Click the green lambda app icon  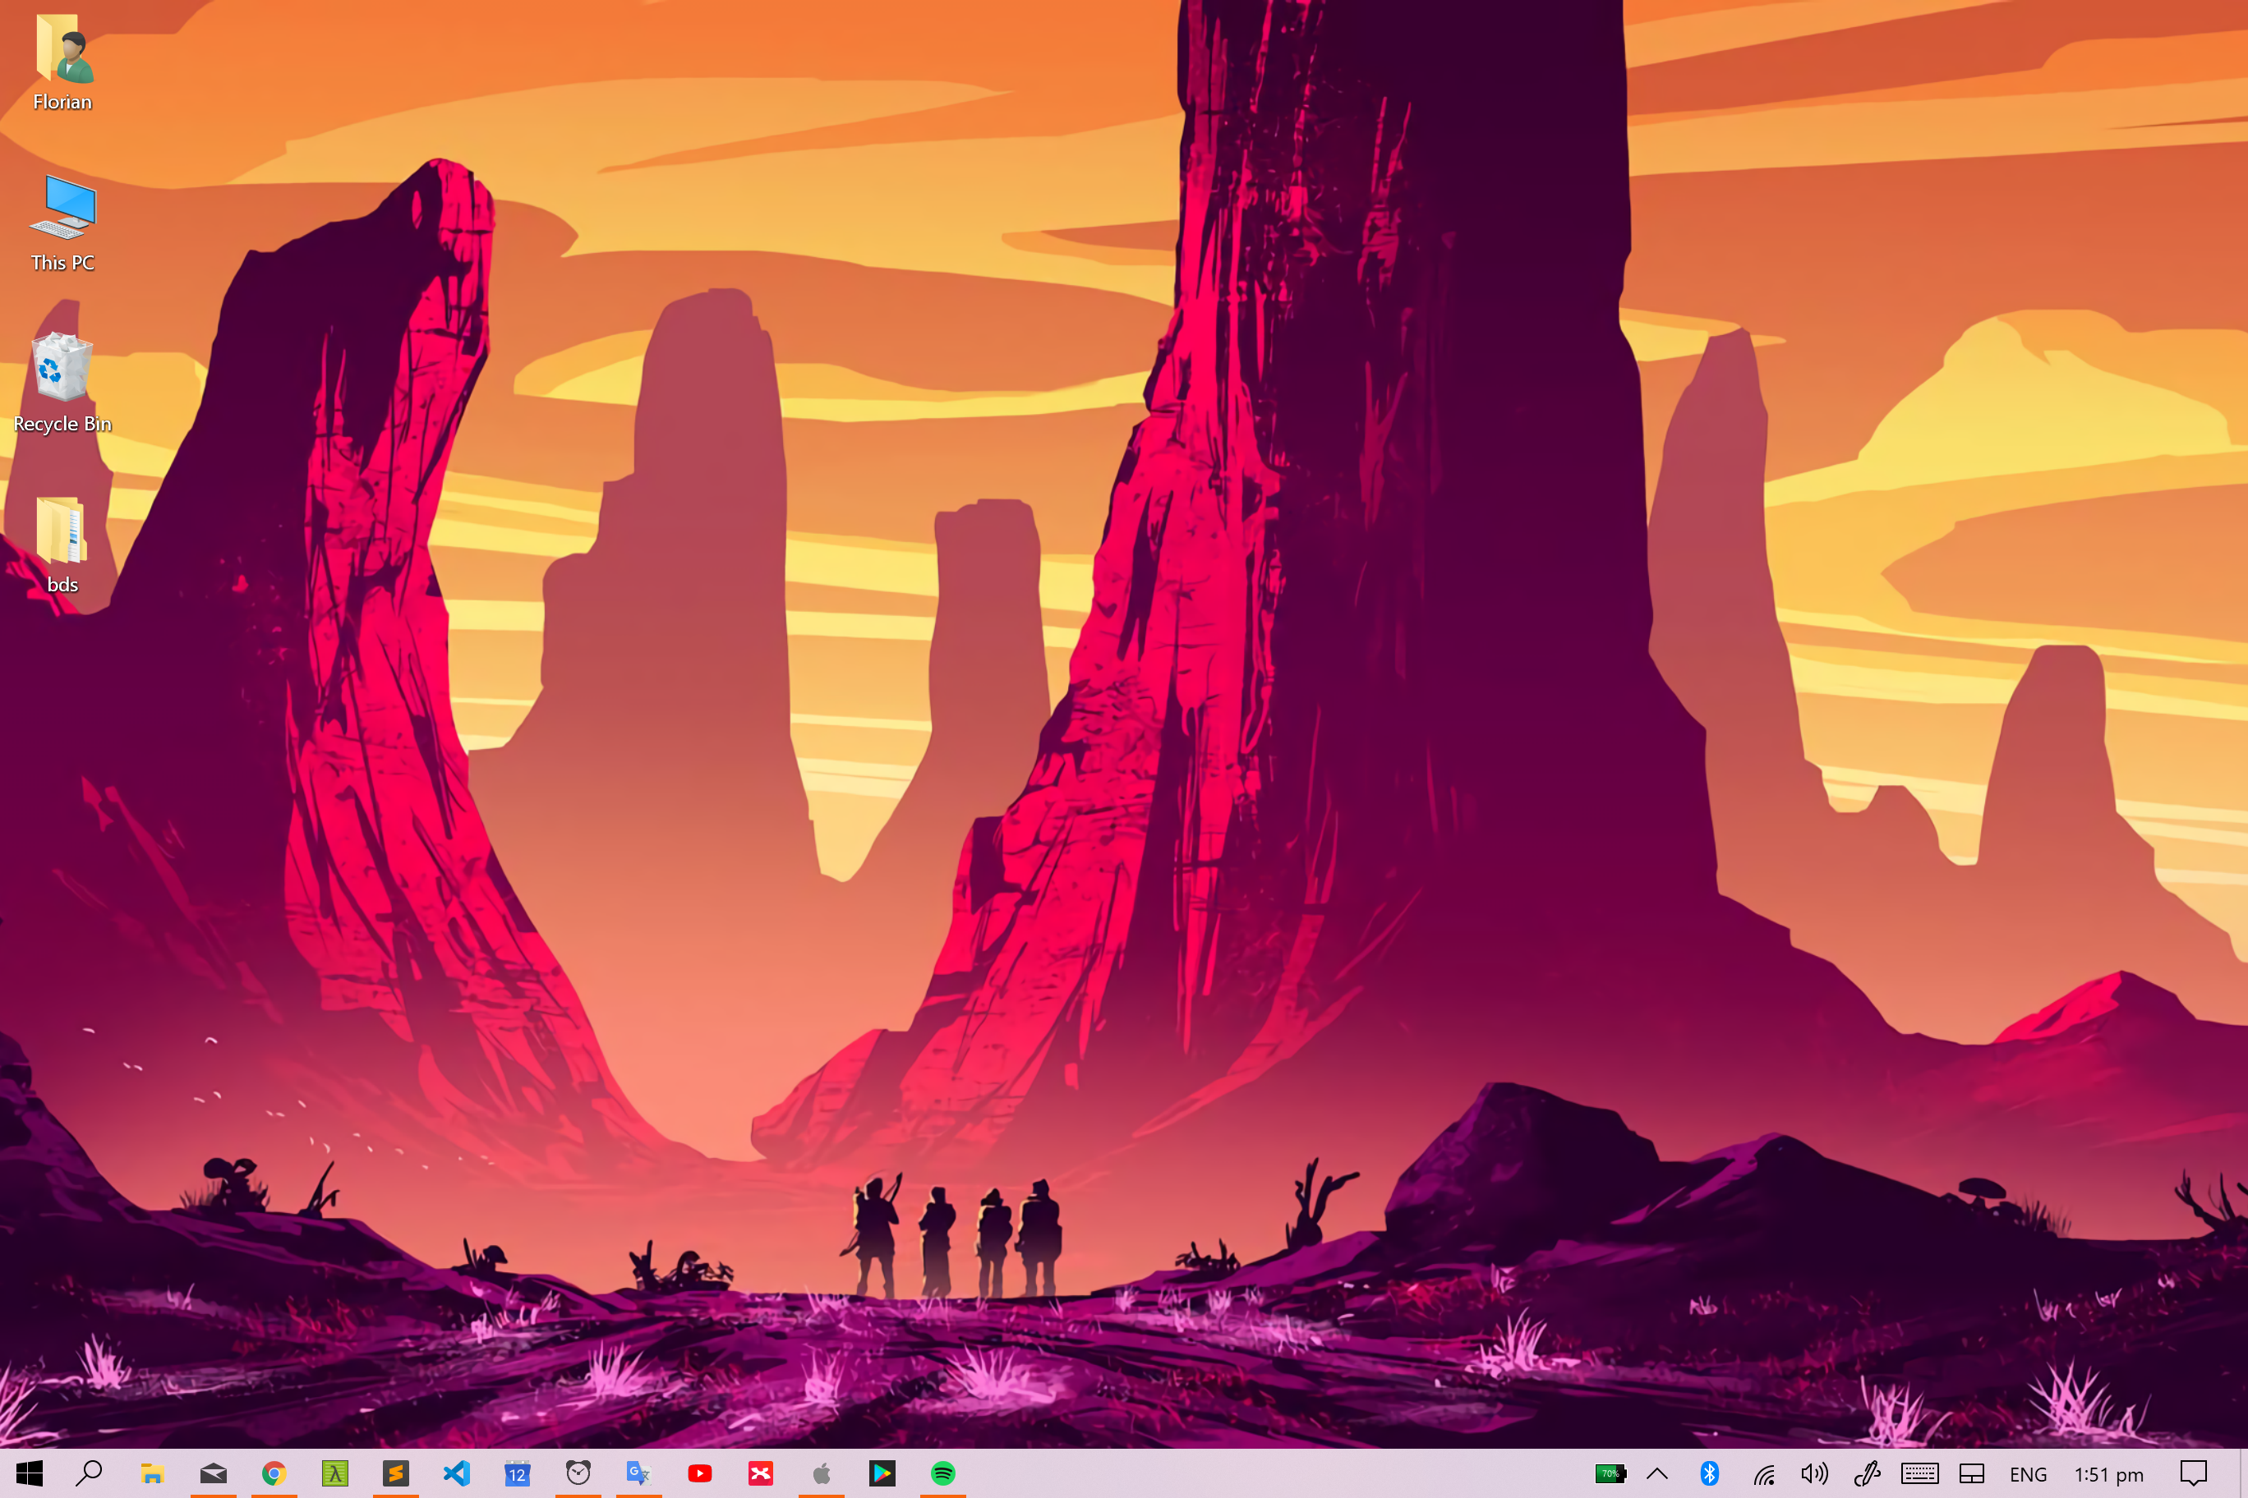pyautogui.click(x=334, y=1473)
